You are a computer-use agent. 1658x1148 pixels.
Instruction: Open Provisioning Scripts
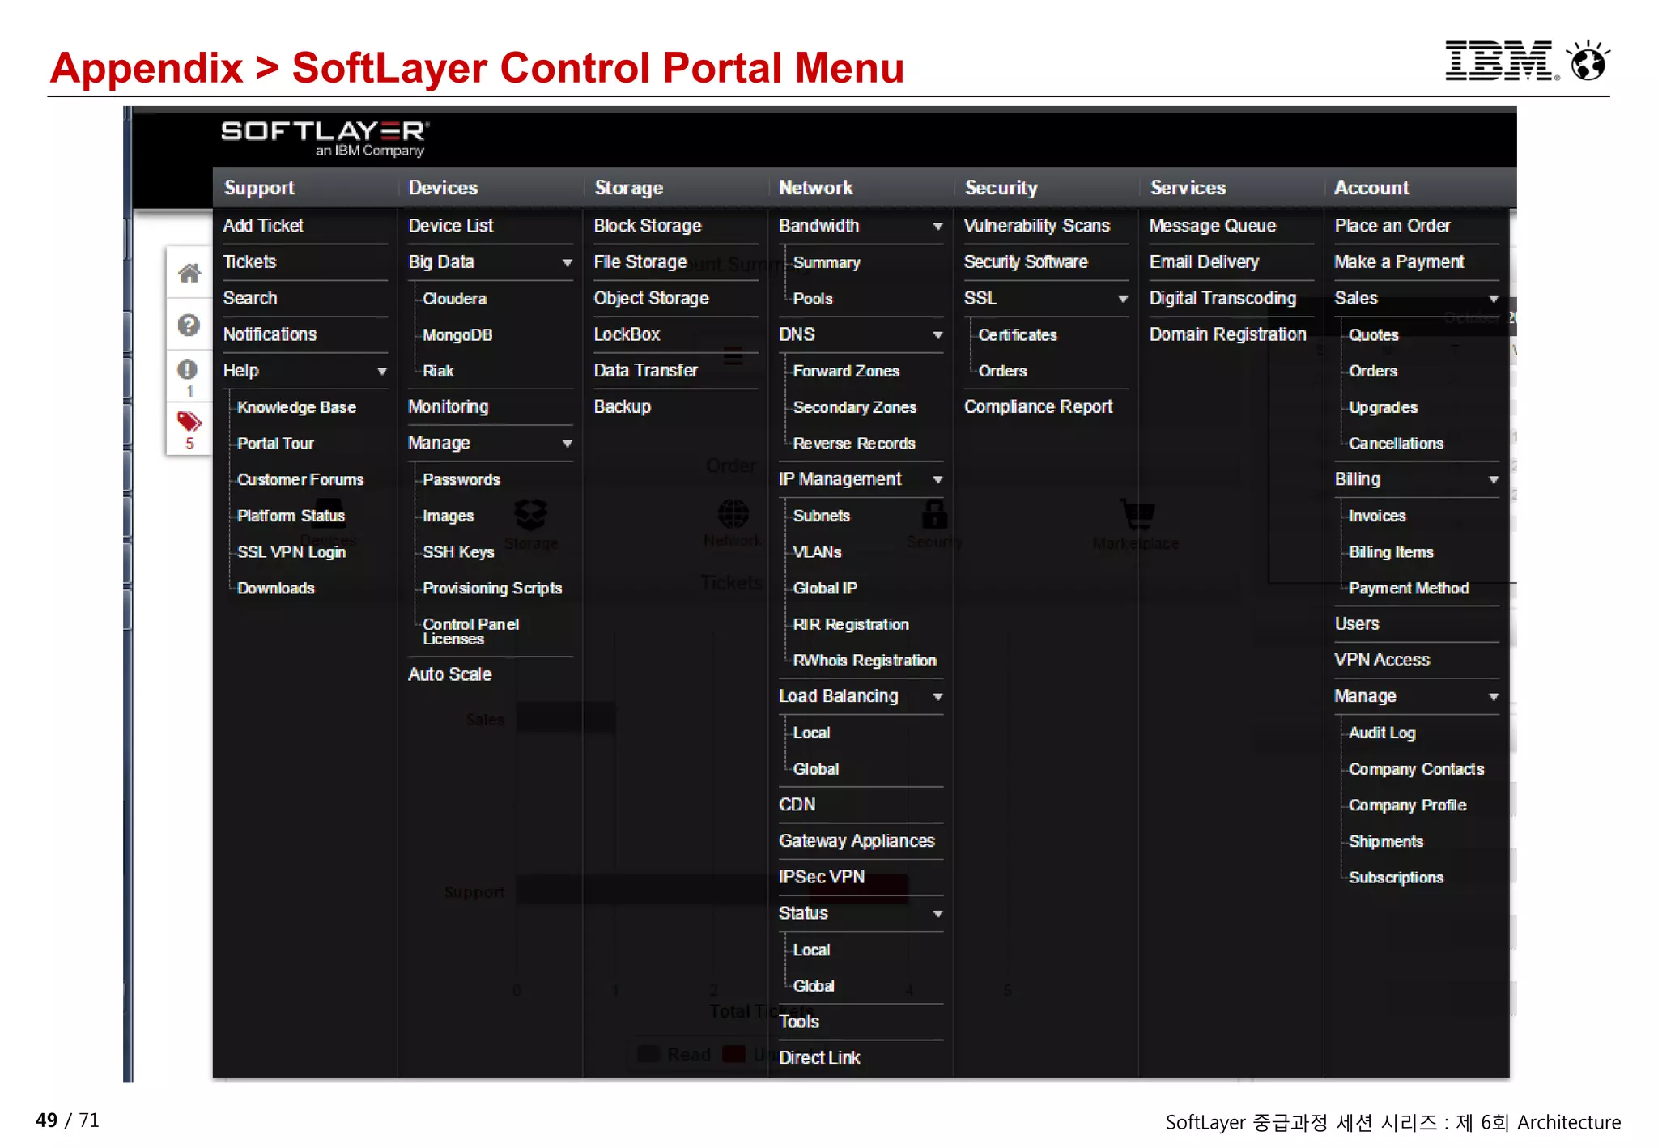point(492,589)
